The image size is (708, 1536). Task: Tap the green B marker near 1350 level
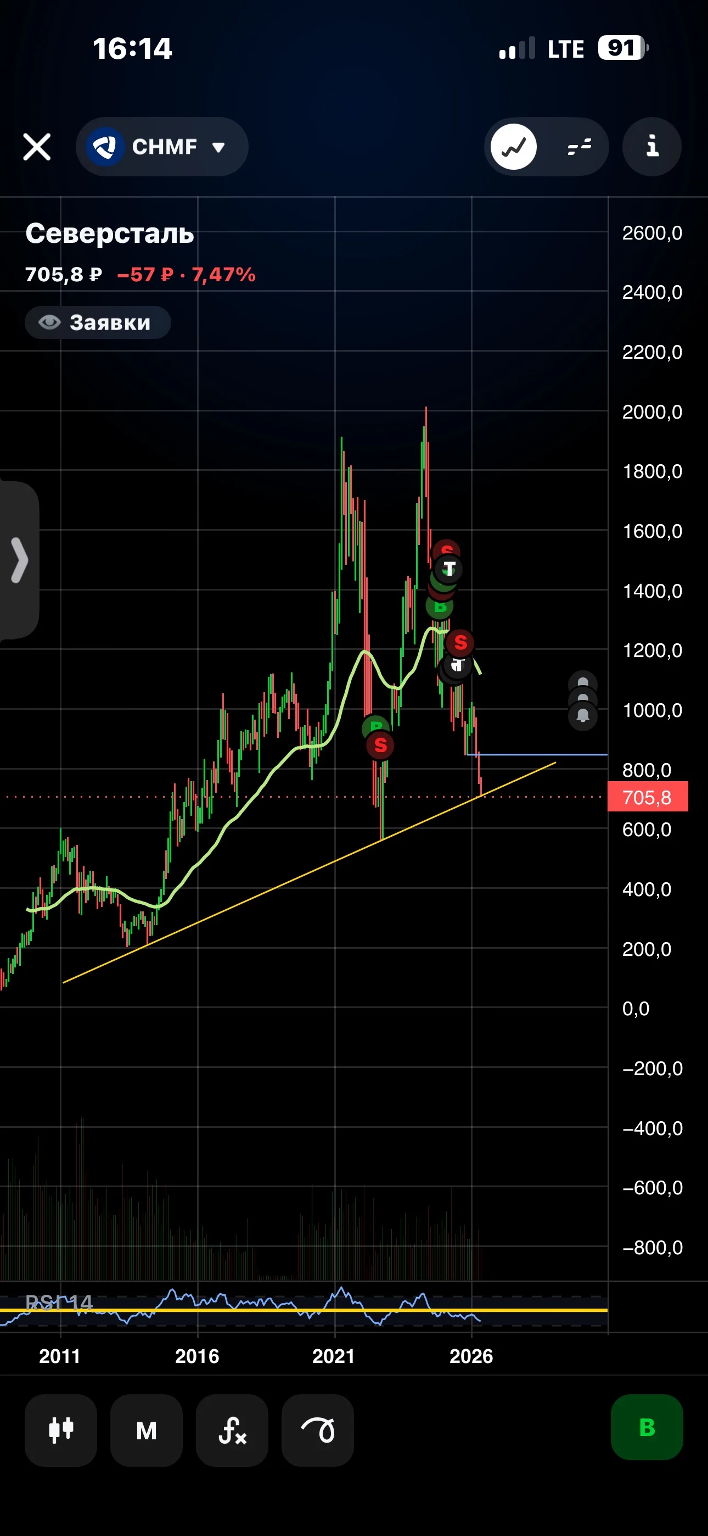pyautogui.click(x=440, y=607)
